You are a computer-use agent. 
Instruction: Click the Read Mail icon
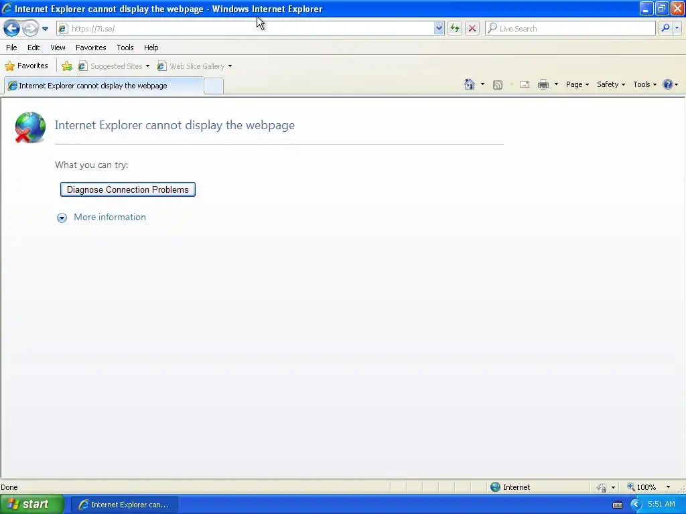(525, 84)
